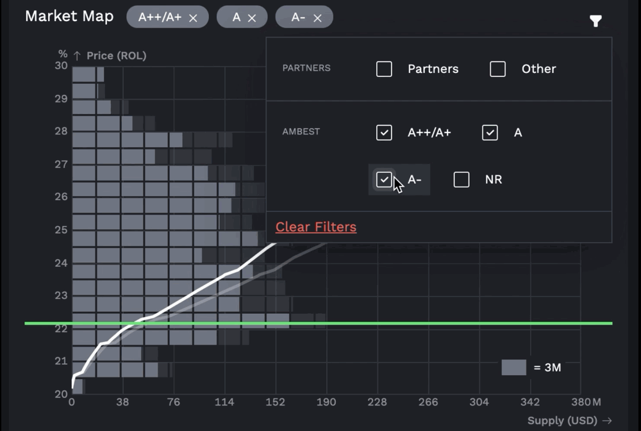Image resolution: width=641 pixels, height=431 pixels.
Task: Select the A++/A+ chip label
Action: tap(160, 18)
